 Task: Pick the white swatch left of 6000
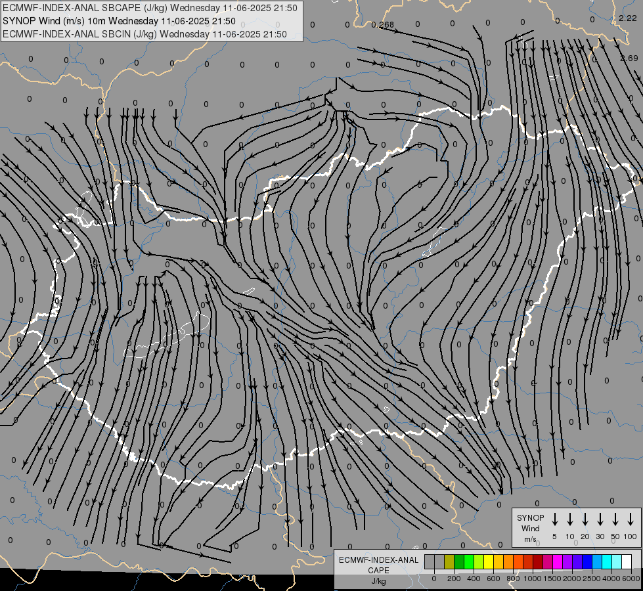click(627, 561)
